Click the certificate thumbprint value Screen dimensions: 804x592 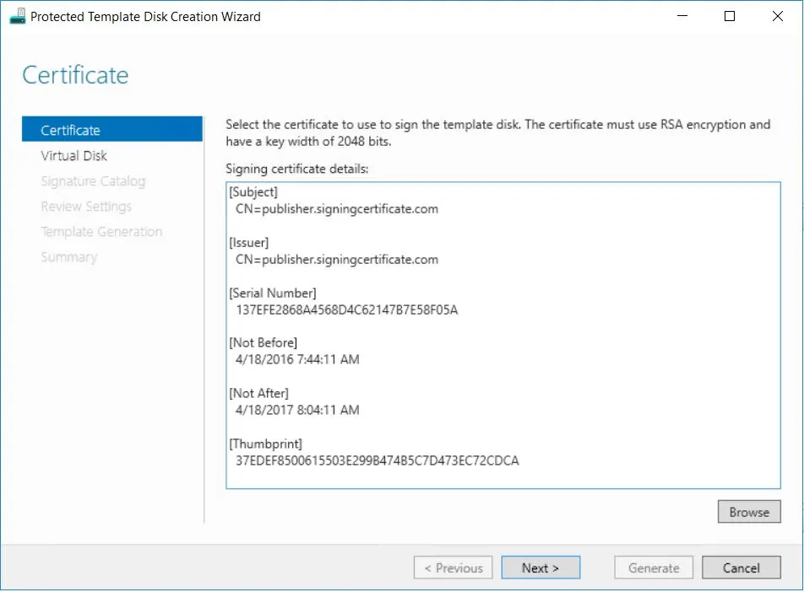coord(378,460)
